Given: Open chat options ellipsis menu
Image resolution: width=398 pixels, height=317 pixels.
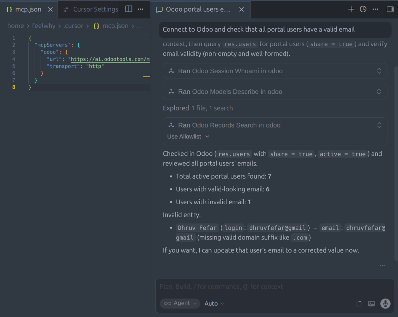Looking at the screenshot, I should point(375,9).
